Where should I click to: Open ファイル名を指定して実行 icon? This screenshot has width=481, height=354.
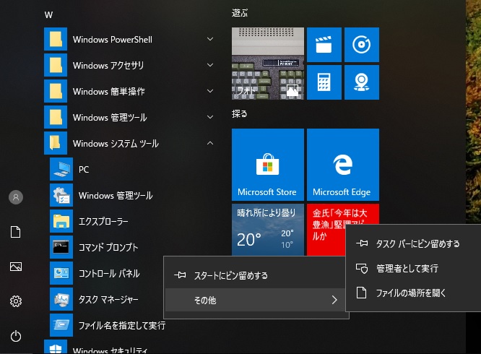61,325
